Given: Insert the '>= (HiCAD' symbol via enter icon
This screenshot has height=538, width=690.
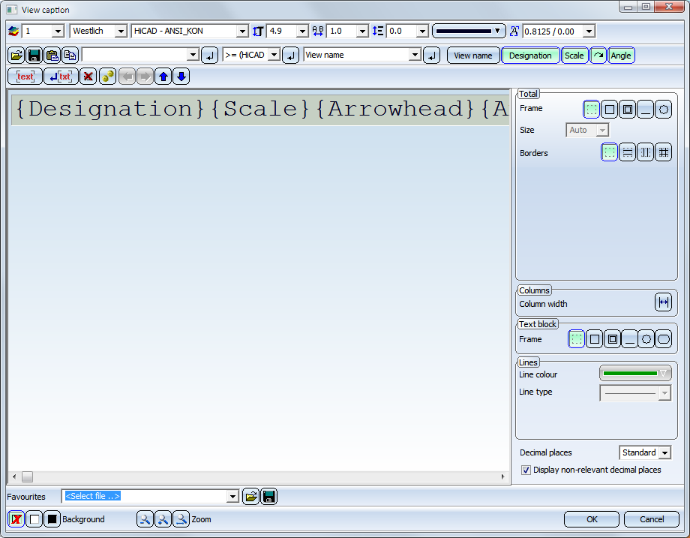Looking at the screenshot, I should point(290,56).
